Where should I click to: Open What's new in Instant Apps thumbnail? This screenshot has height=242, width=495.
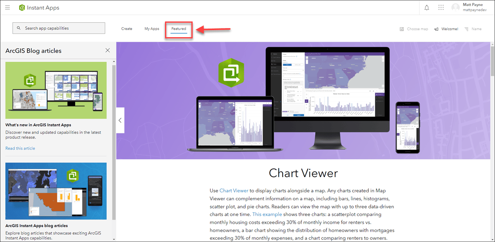tap(56, 90)
